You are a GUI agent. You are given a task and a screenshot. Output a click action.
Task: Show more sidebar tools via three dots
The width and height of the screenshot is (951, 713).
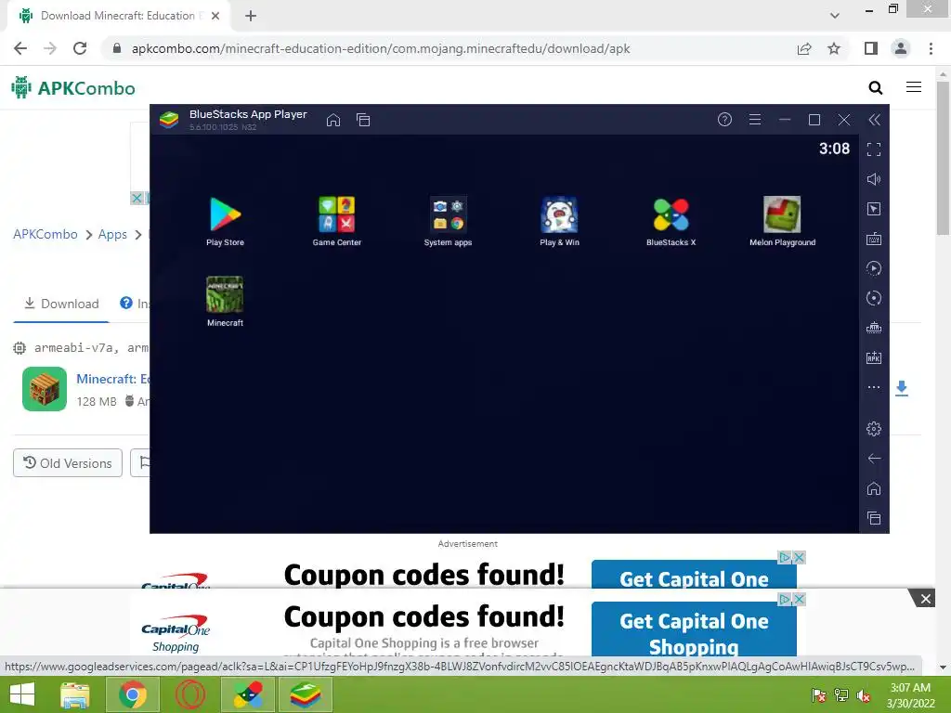coord(873,387)
